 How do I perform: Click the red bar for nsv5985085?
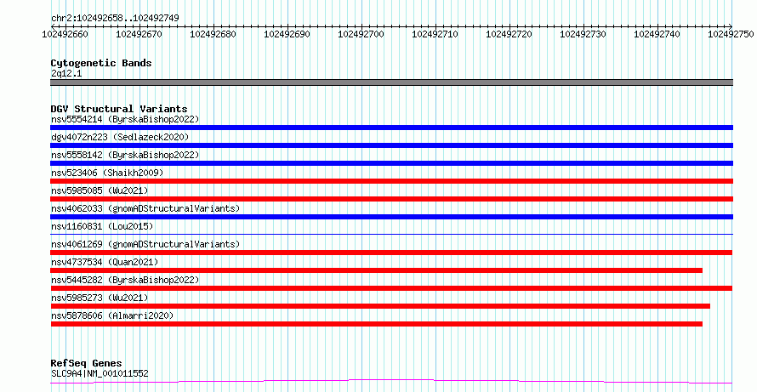coord(391,199)
